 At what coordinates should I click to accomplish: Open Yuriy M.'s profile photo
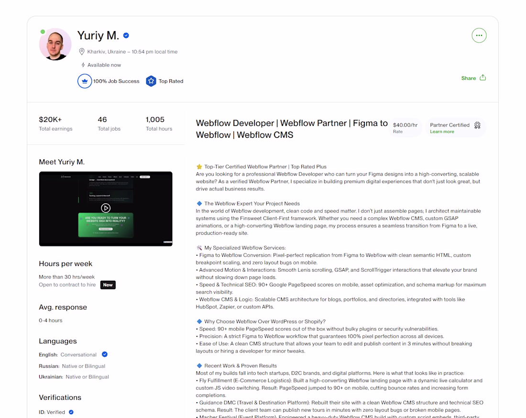55,44
